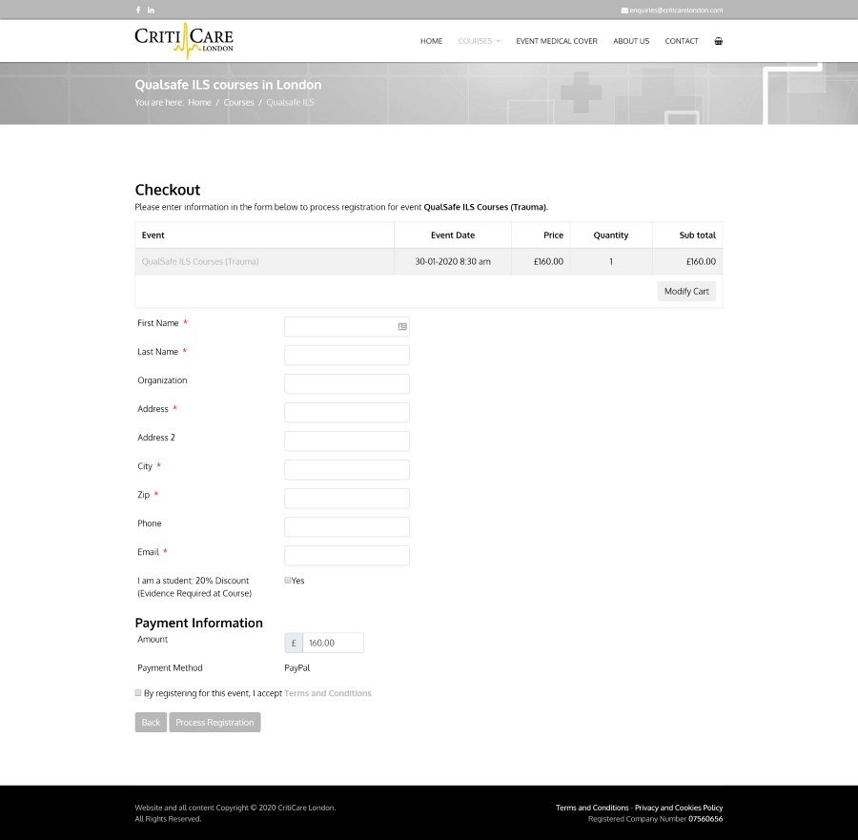This screenshot has height=840, width=858.
Task: Tick the student discount Yes checkbox
Action: 288,580
